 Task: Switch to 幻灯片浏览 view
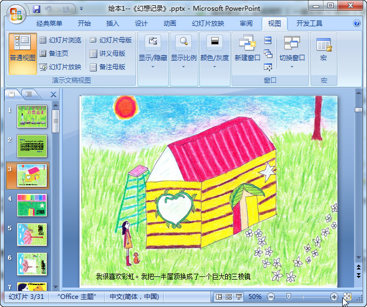pyautogui.click(x=60, y=40)
